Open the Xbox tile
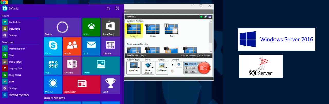 pyautogui.click(x=91, y=27)
